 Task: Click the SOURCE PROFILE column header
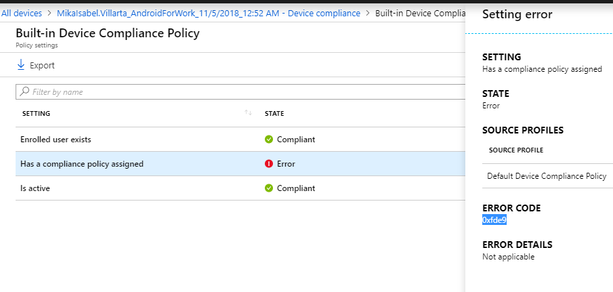516,150
